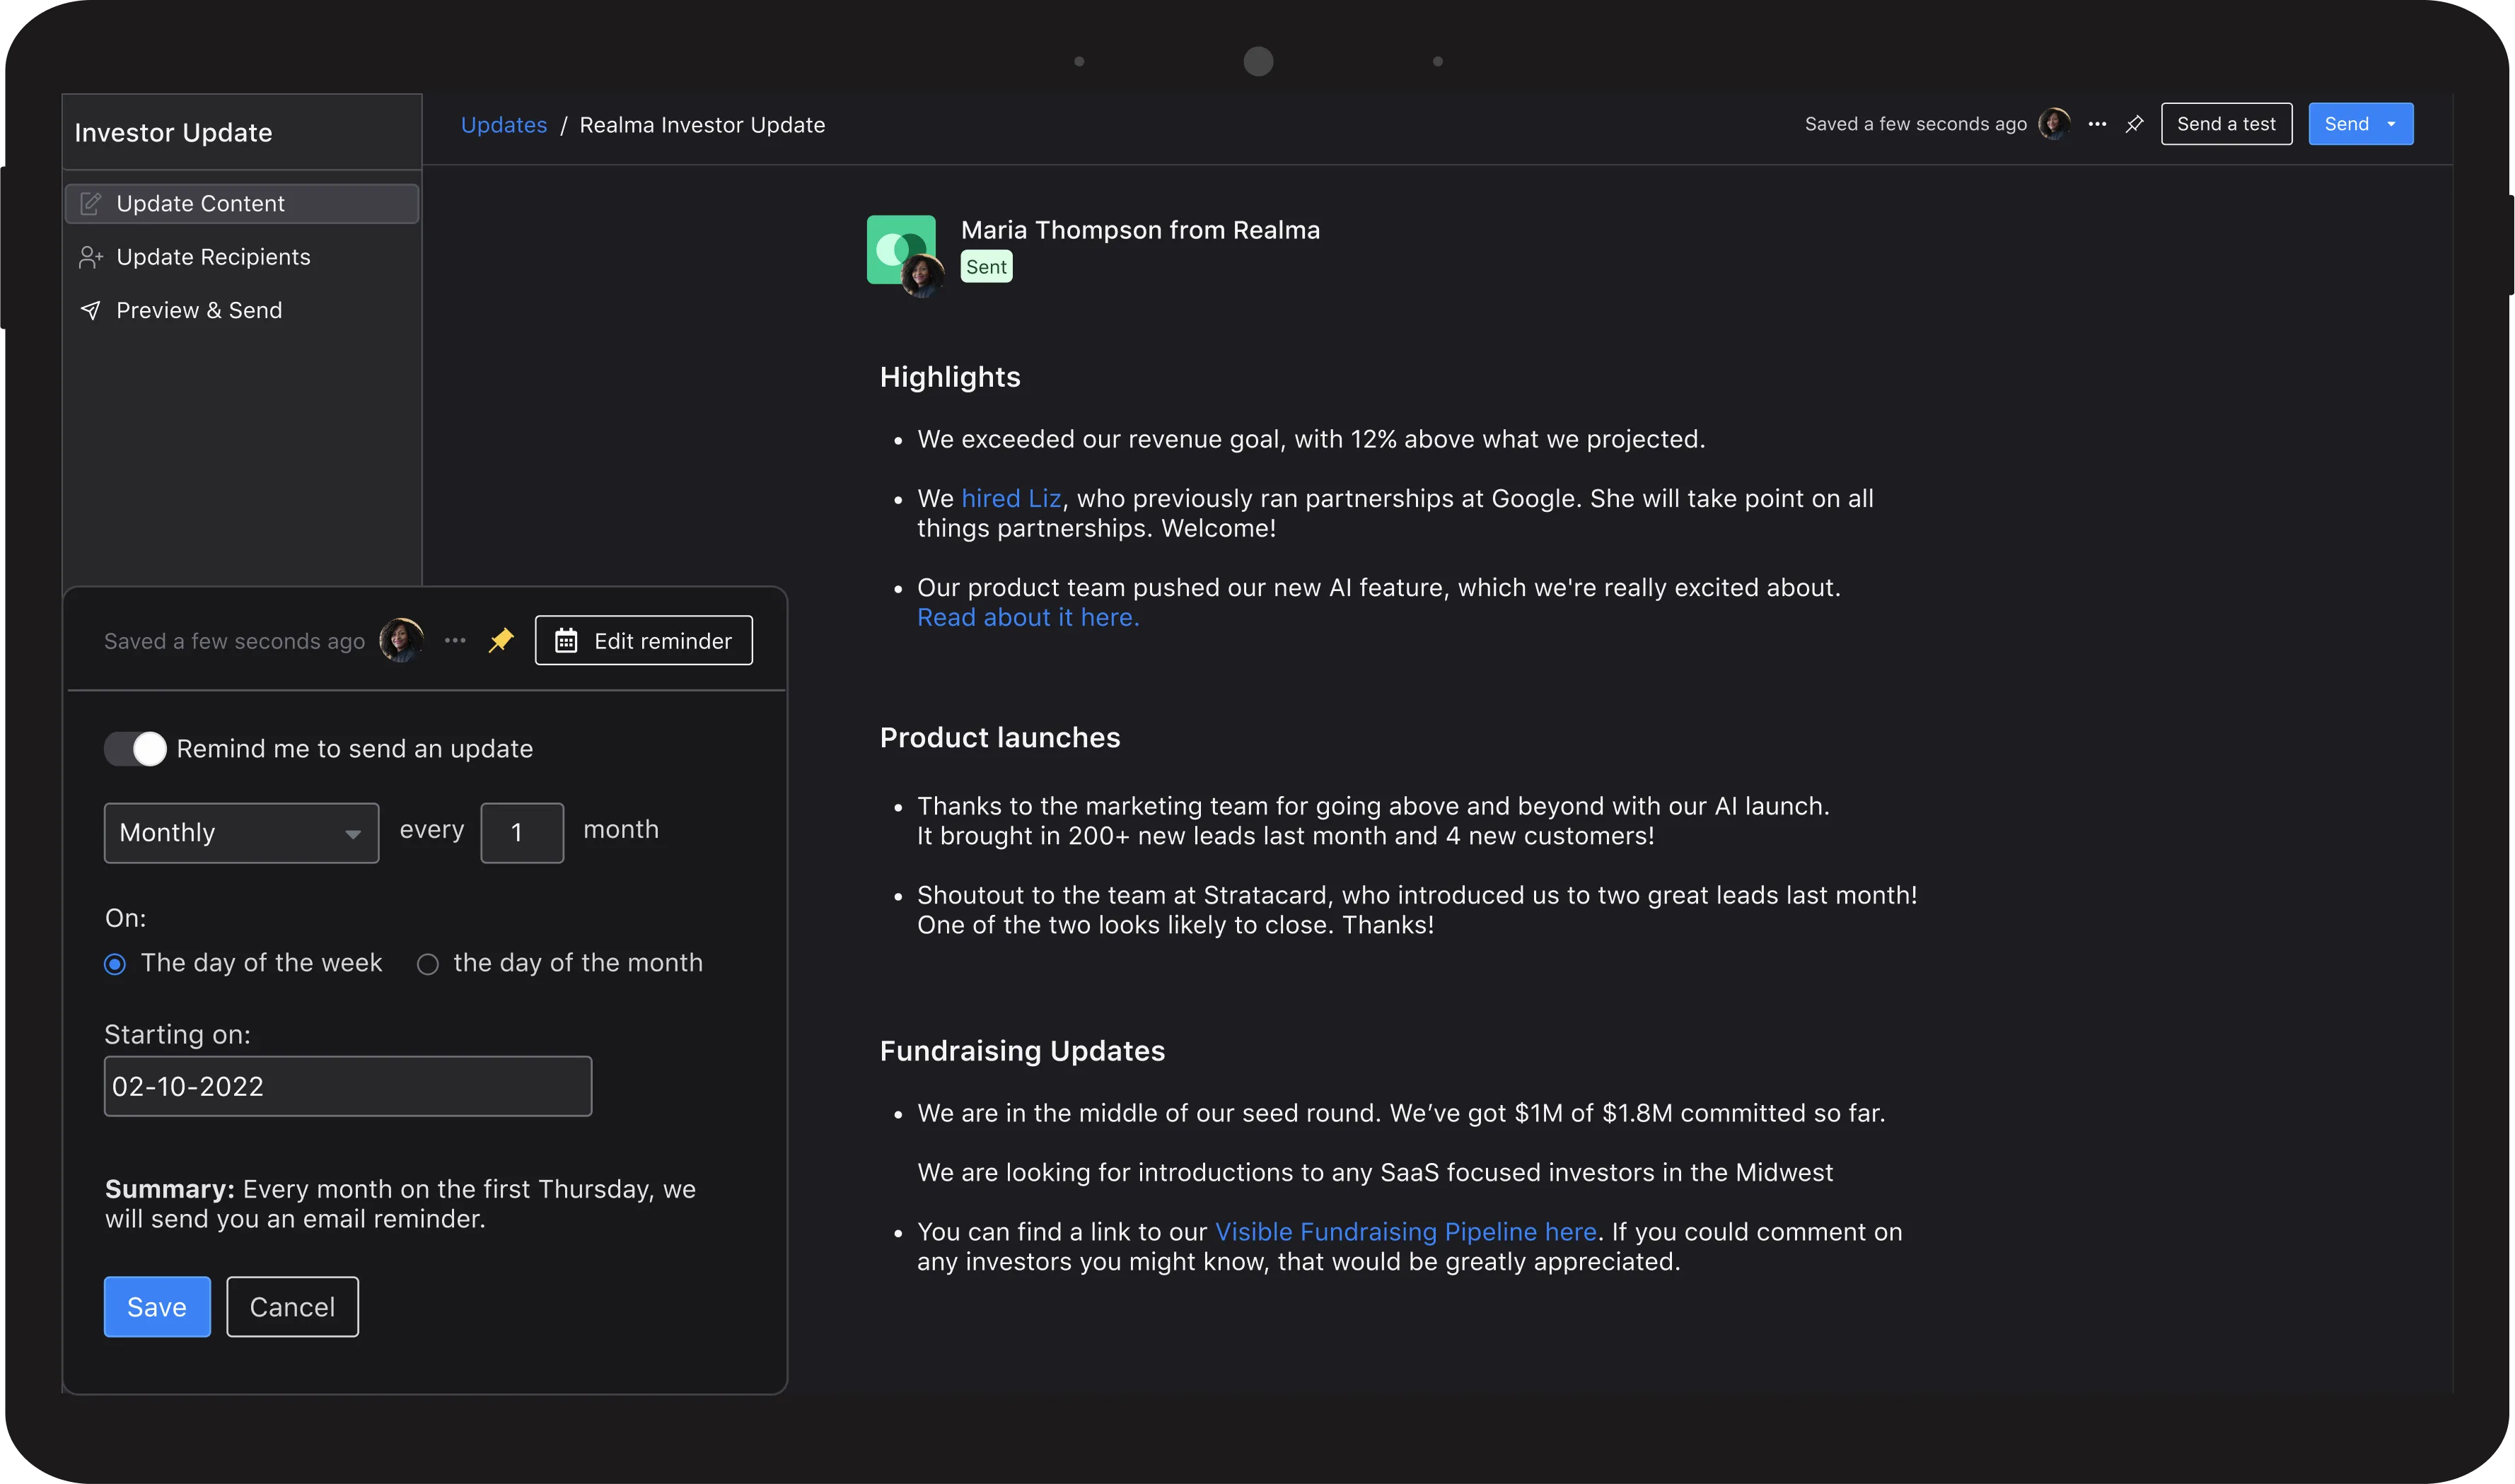
Task: Expand the Send button dropdown arrow
Action: click(2392, 124)
